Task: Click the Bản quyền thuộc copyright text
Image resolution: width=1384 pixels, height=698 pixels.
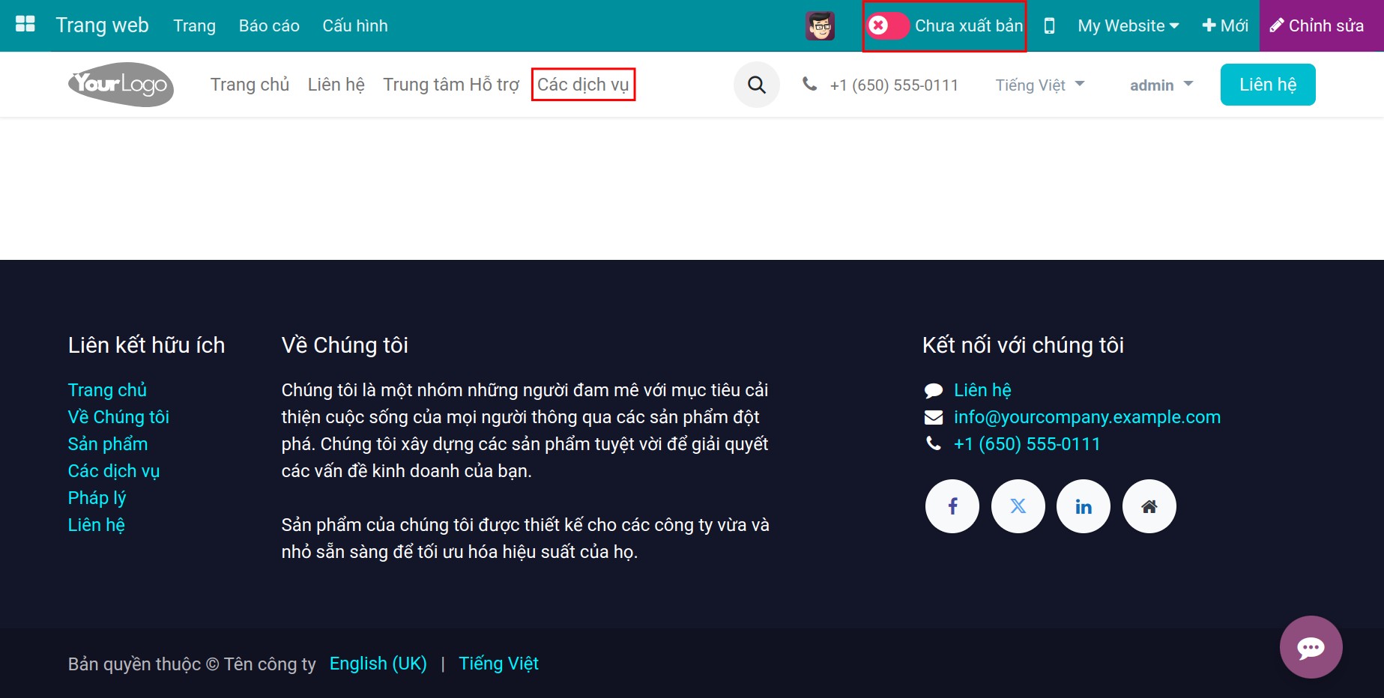Action: tap(192, 664)
